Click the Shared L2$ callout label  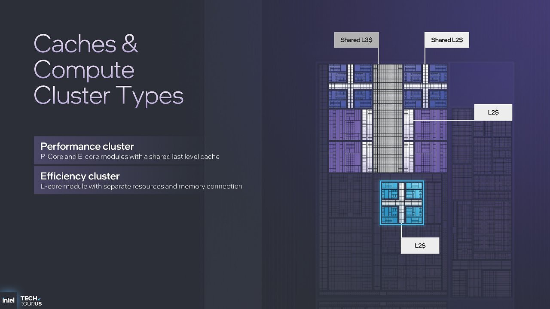click(447, 40)
